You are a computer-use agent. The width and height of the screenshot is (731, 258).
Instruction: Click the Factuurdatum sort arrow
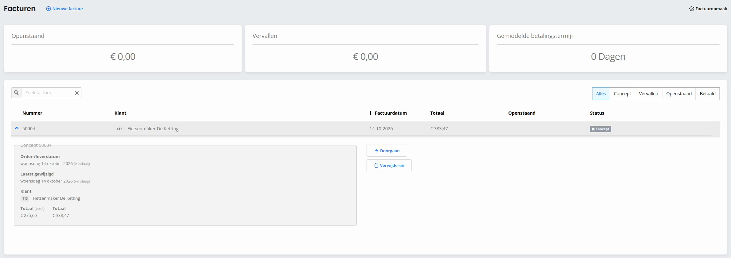[370, 113]
